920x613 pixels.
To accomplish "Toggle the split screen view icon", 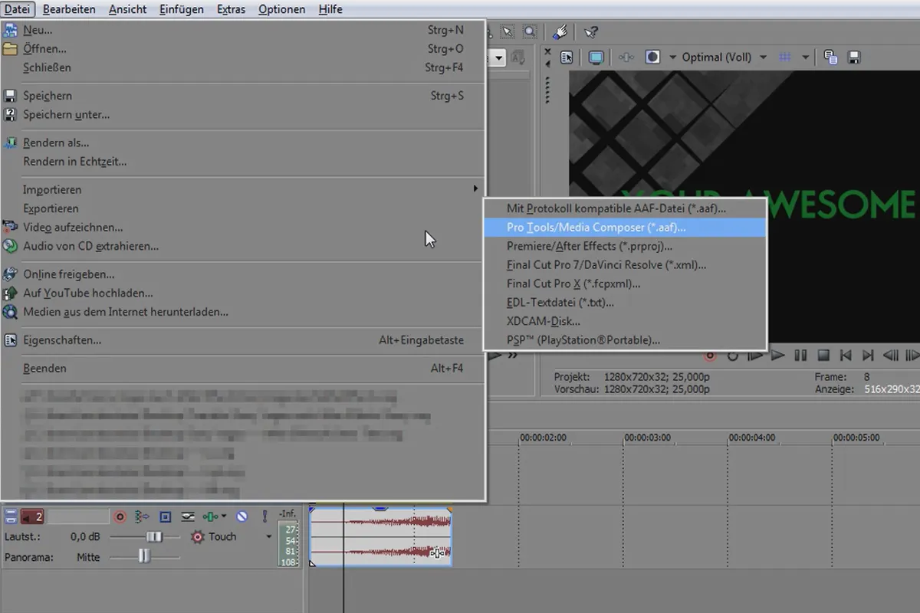I will pos(653,57).
